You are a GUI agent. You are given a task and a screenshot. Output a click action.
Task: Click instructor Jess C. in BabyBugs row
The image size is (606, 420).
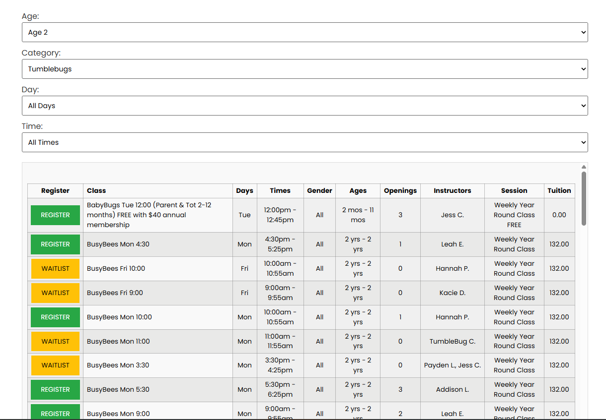(452, 215)
